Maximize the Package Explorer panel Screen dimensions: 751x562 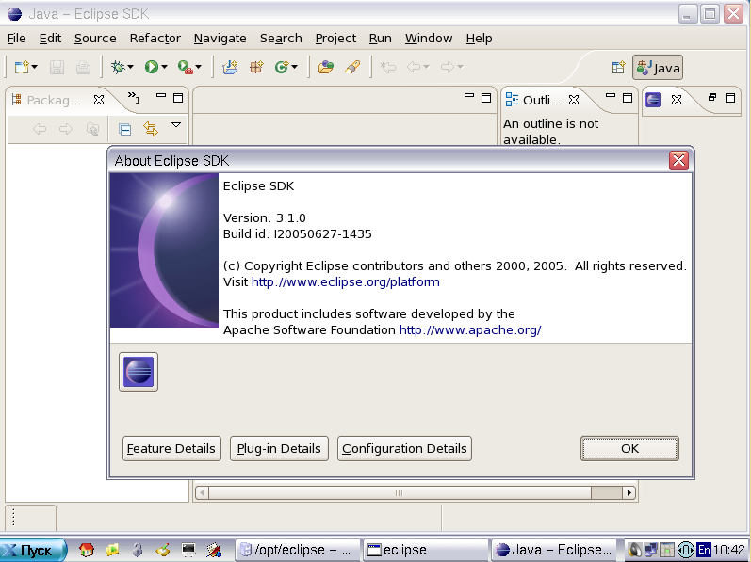[x=178, y=98]
